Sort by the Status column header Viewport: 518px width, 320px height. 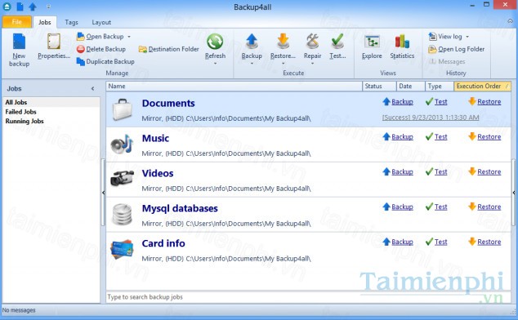(x=379, y=87)
